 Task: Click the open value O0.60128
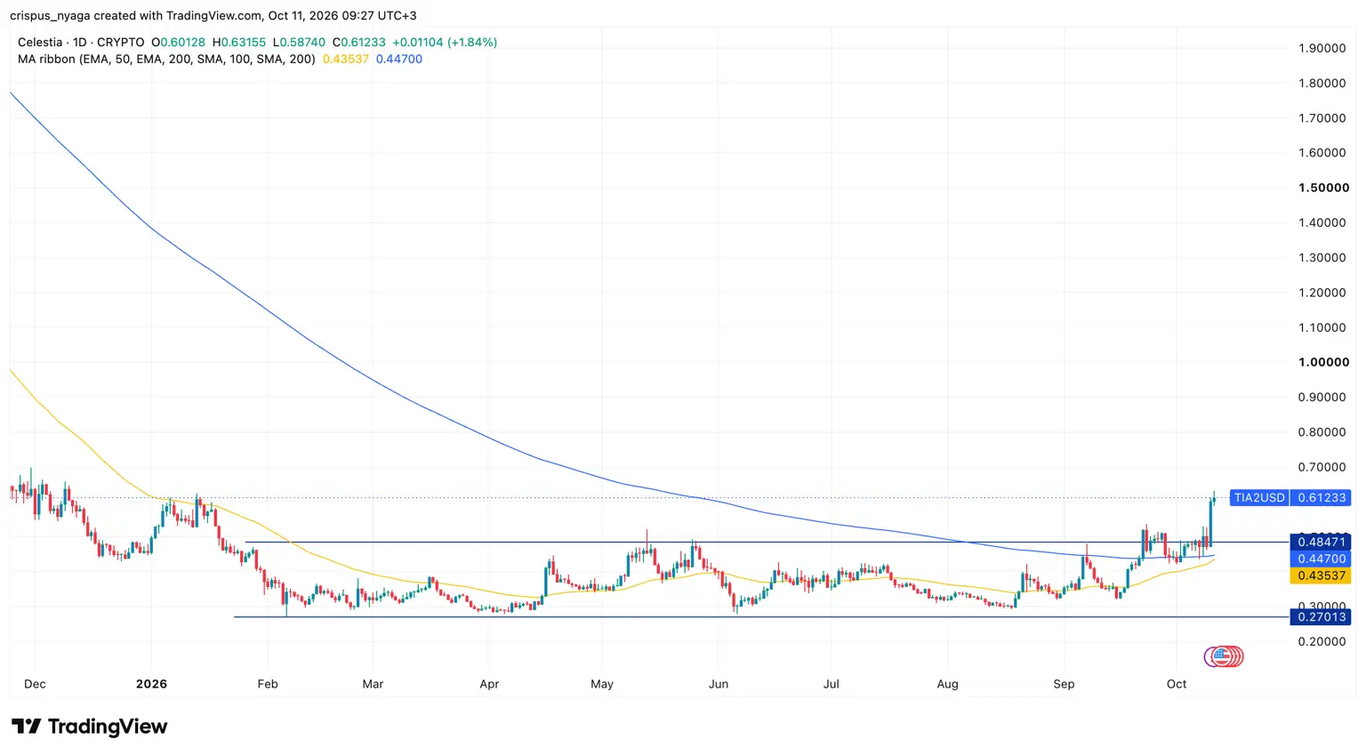click(178, 42)
